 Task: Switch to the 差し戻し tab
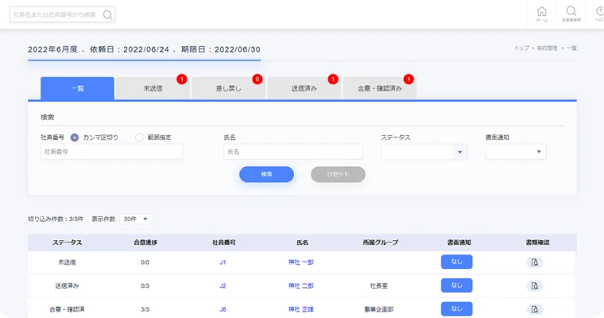pyautogui.click(x=228, y=88)
